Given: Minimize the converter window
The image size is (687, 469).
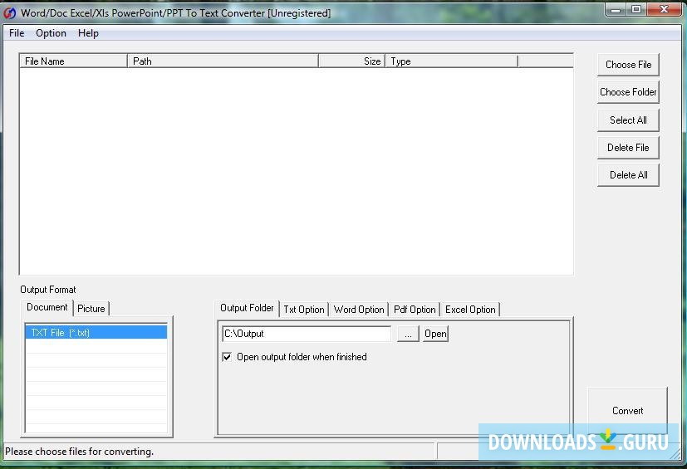Looking at the screenshot, I should click(x=616, y=10).
